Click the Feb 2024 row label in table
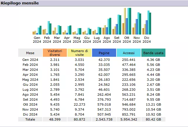The height and width of the screenshot is (127, 188). [x=30, y=65]
